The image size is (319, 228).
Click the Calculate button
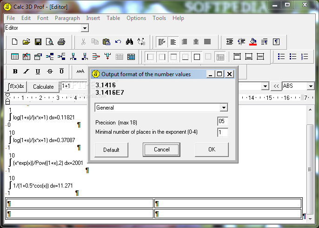pos(43,87)
